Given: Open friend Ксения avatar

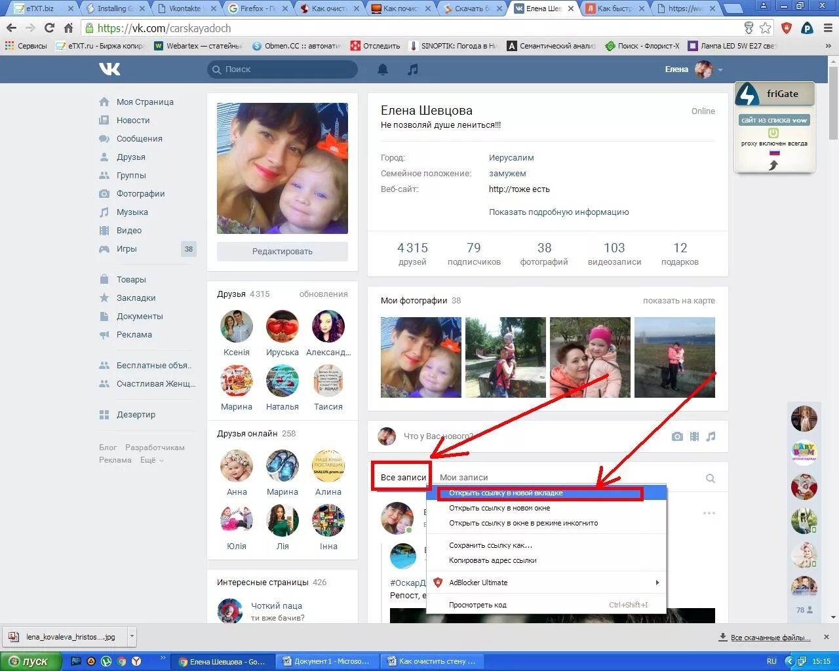Looking at the screenshot, I should point(237,326).
